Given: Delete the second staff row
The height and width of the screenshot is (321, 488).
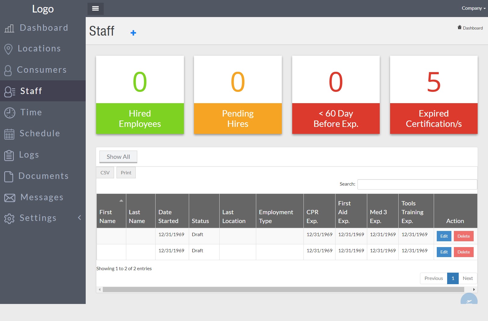Looking at the screenshot, I should pos(464,252).
